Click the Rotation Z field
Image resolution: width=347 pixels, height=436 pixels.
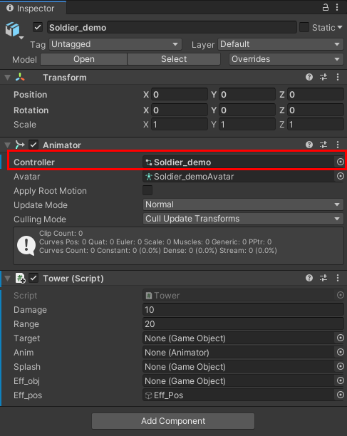[x=316, y=110]
